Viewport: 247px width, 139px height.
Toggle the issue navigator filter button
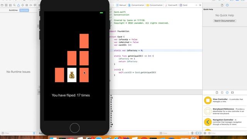click(34, 133)
